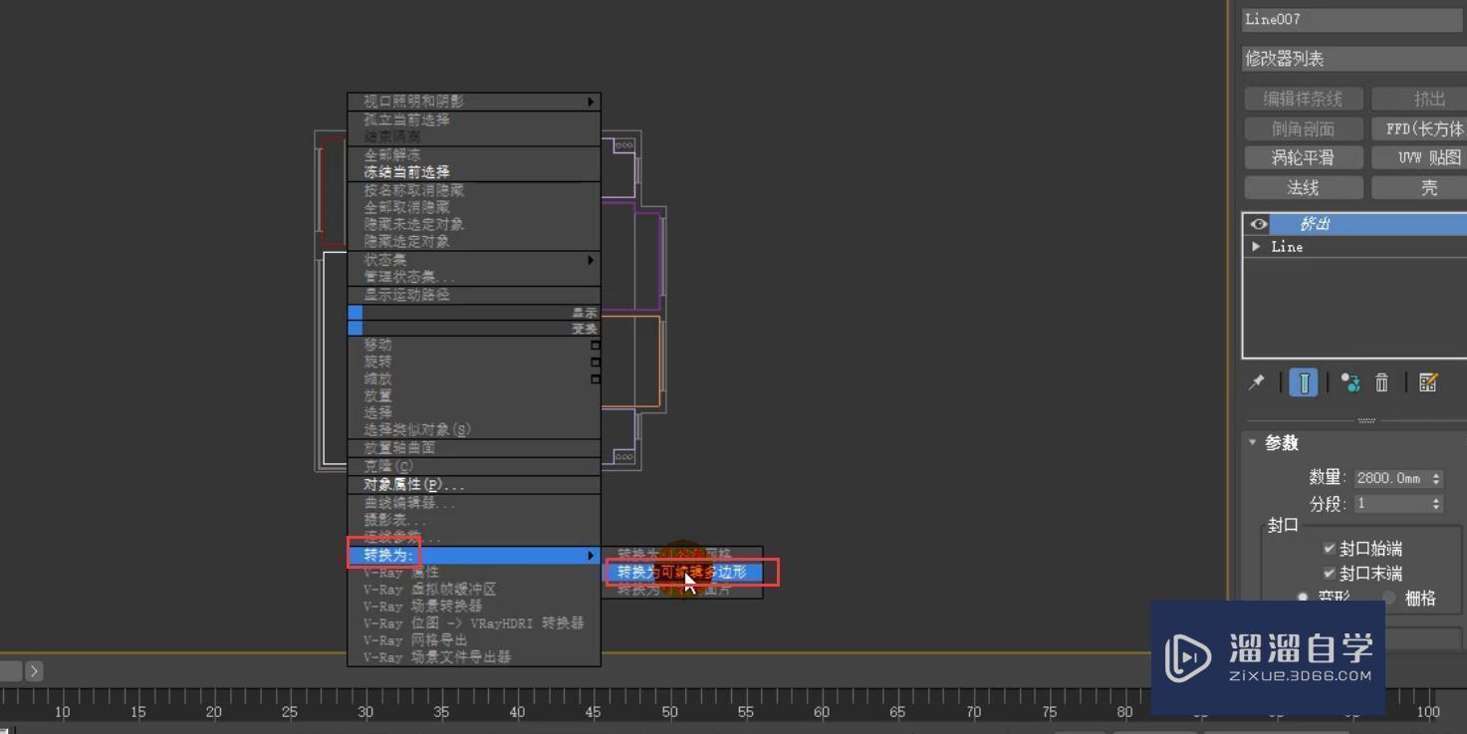The width and height of the screenshot is (1467, 734).
Task: Open configure modifier sets icon
Action: (x=1428, y=382)
